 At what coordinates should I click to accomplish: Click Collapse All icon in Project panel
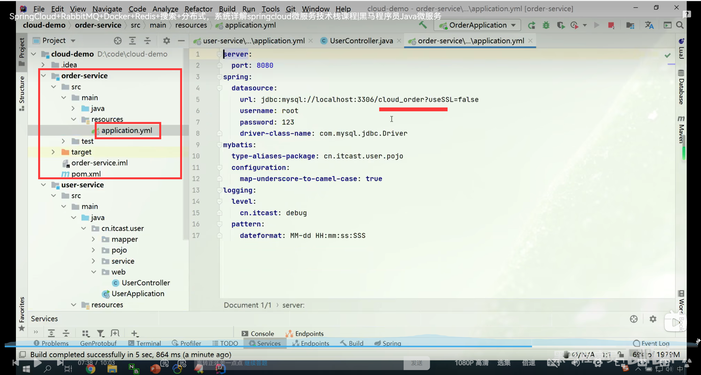[x=147, y=41]
